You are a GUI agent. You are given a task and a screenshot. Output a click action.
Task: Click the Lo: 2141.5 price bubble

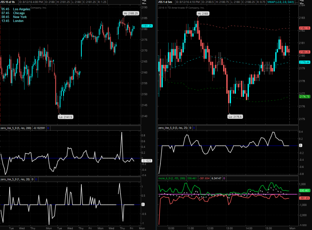pos(66,116)
